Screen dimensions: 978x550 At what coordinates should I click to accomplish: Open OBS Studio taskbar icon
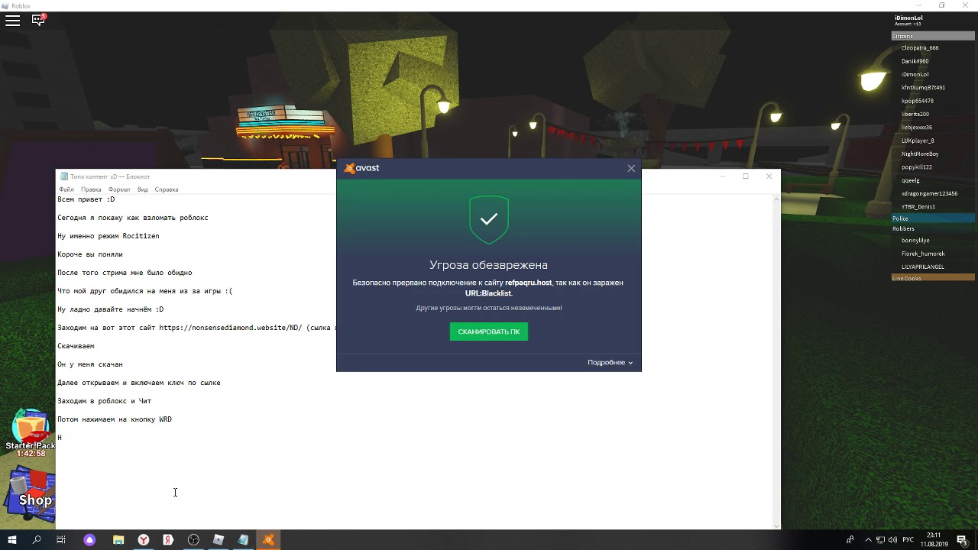coord(193,540)
